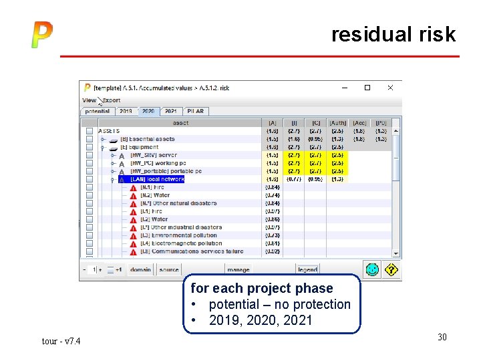The height and width of the screenshot is (361, 481).
Task: Expand the [B] Essential assets node
Action: (103, 139)
